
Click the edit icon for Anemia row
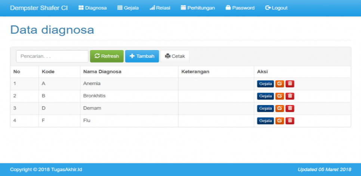[280, 84]
